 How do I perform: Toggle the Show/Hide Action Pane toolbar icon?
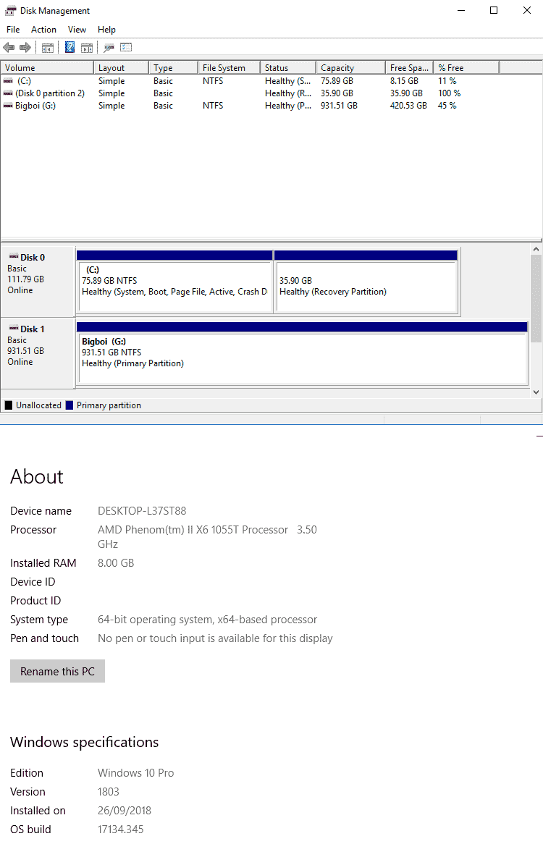click(x=87, y=47)
